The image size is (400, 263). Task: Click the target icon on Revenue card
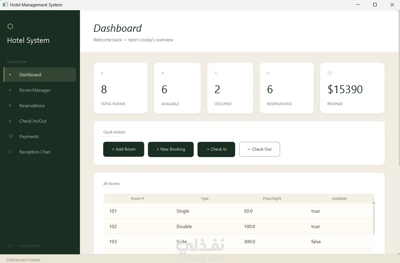(330, 73)
